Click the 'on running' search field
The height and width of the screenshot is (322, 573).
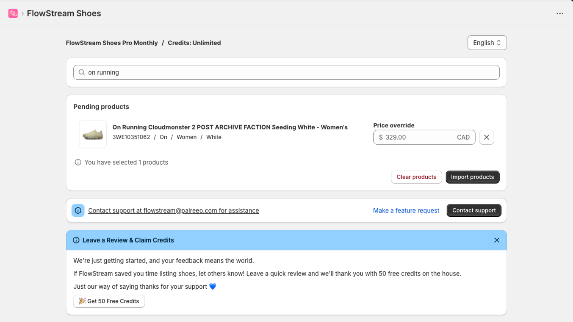click(x=286, y=72)
